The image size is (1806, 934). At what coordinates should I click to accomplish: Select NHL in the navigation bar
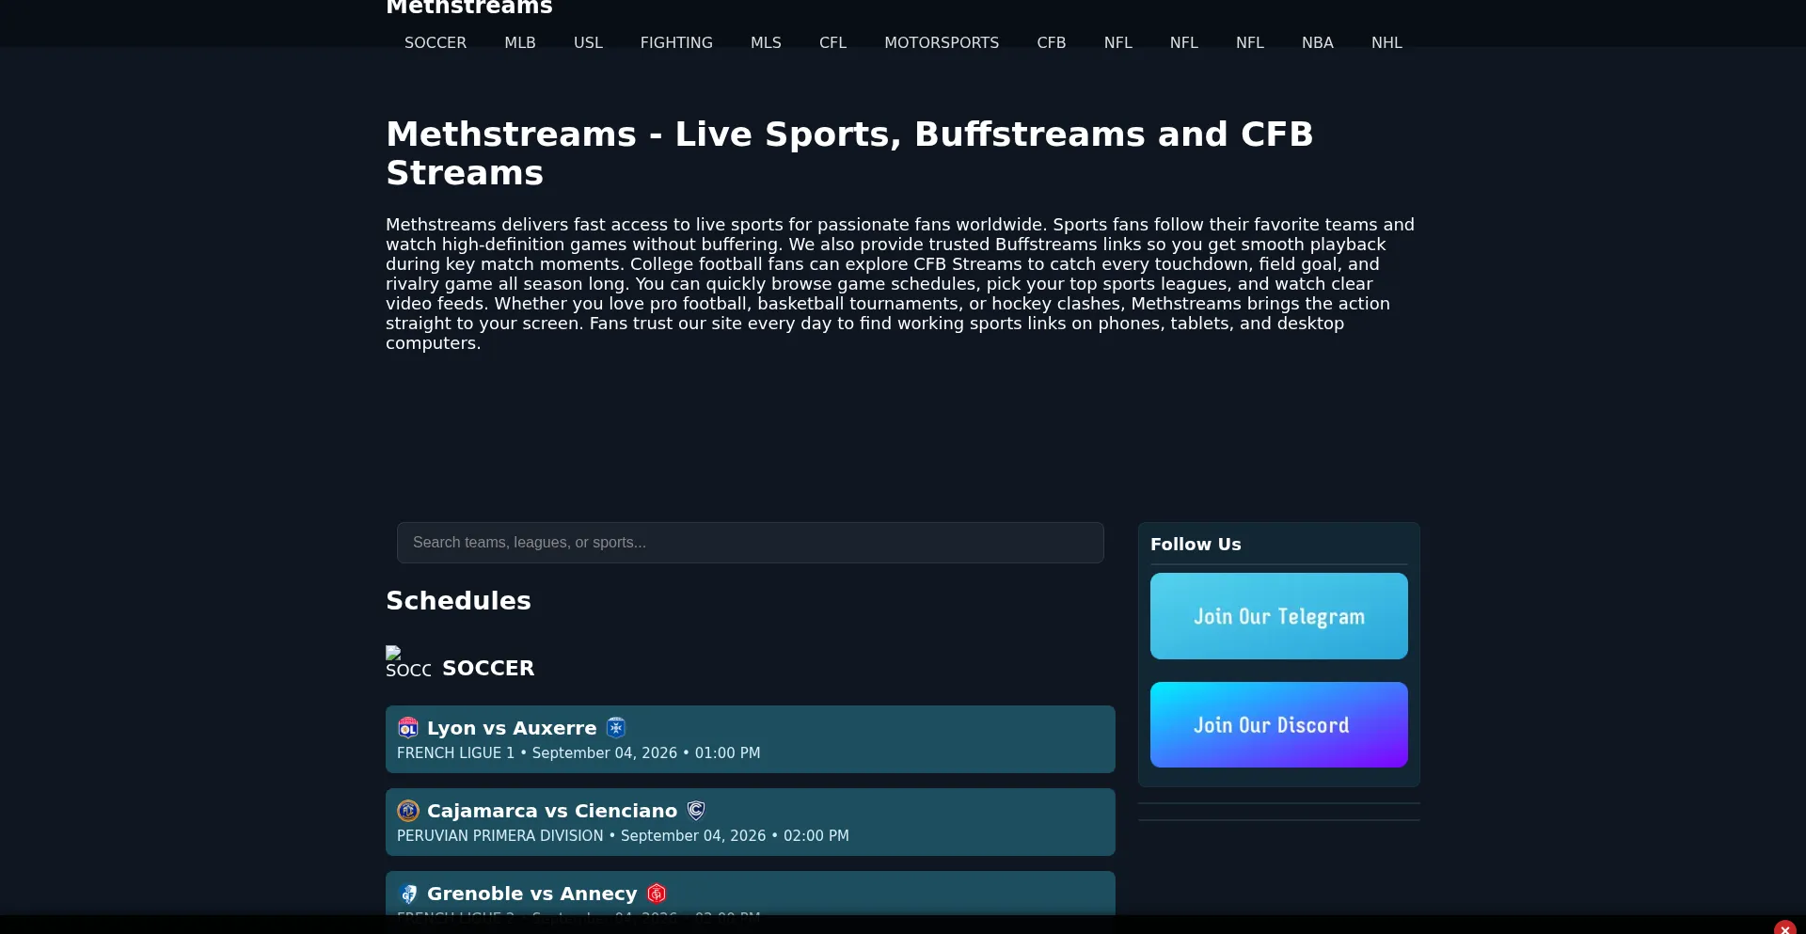click(x=1386, y=43)
